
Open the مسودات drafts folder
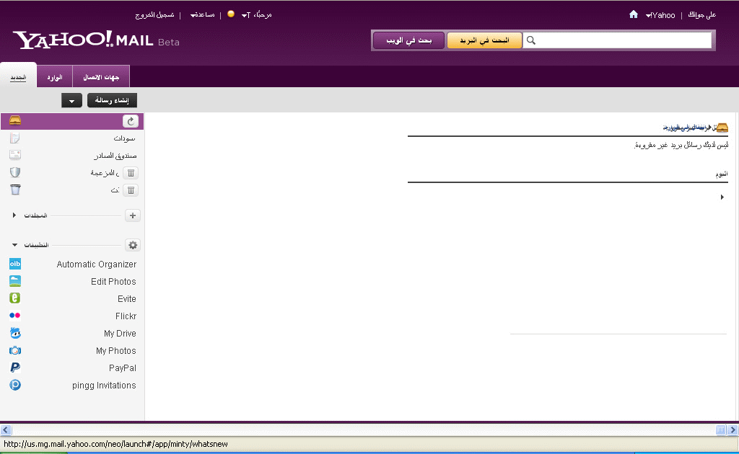[124, 138]
